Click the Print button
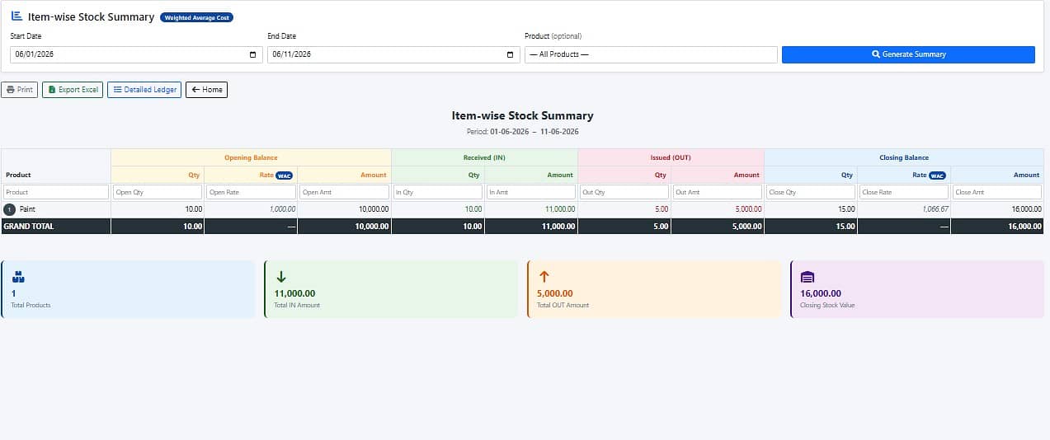 coord(19,90)
